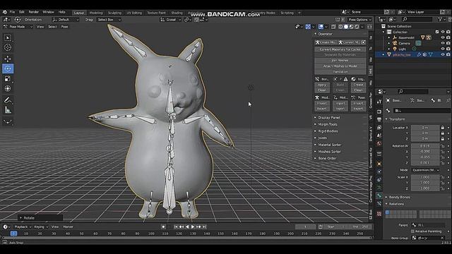Select the Annotate tool
The width and height of the screenshot is (452, 254).
pos(8,100)
